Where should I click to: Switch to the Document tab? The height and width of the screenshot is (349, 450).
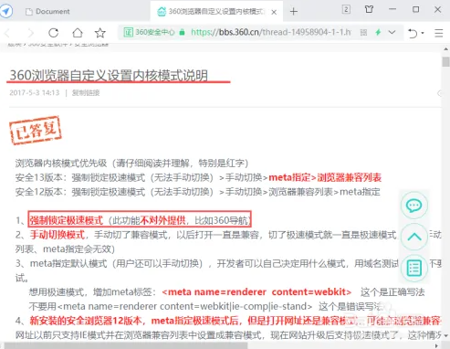tap(47, 12)
